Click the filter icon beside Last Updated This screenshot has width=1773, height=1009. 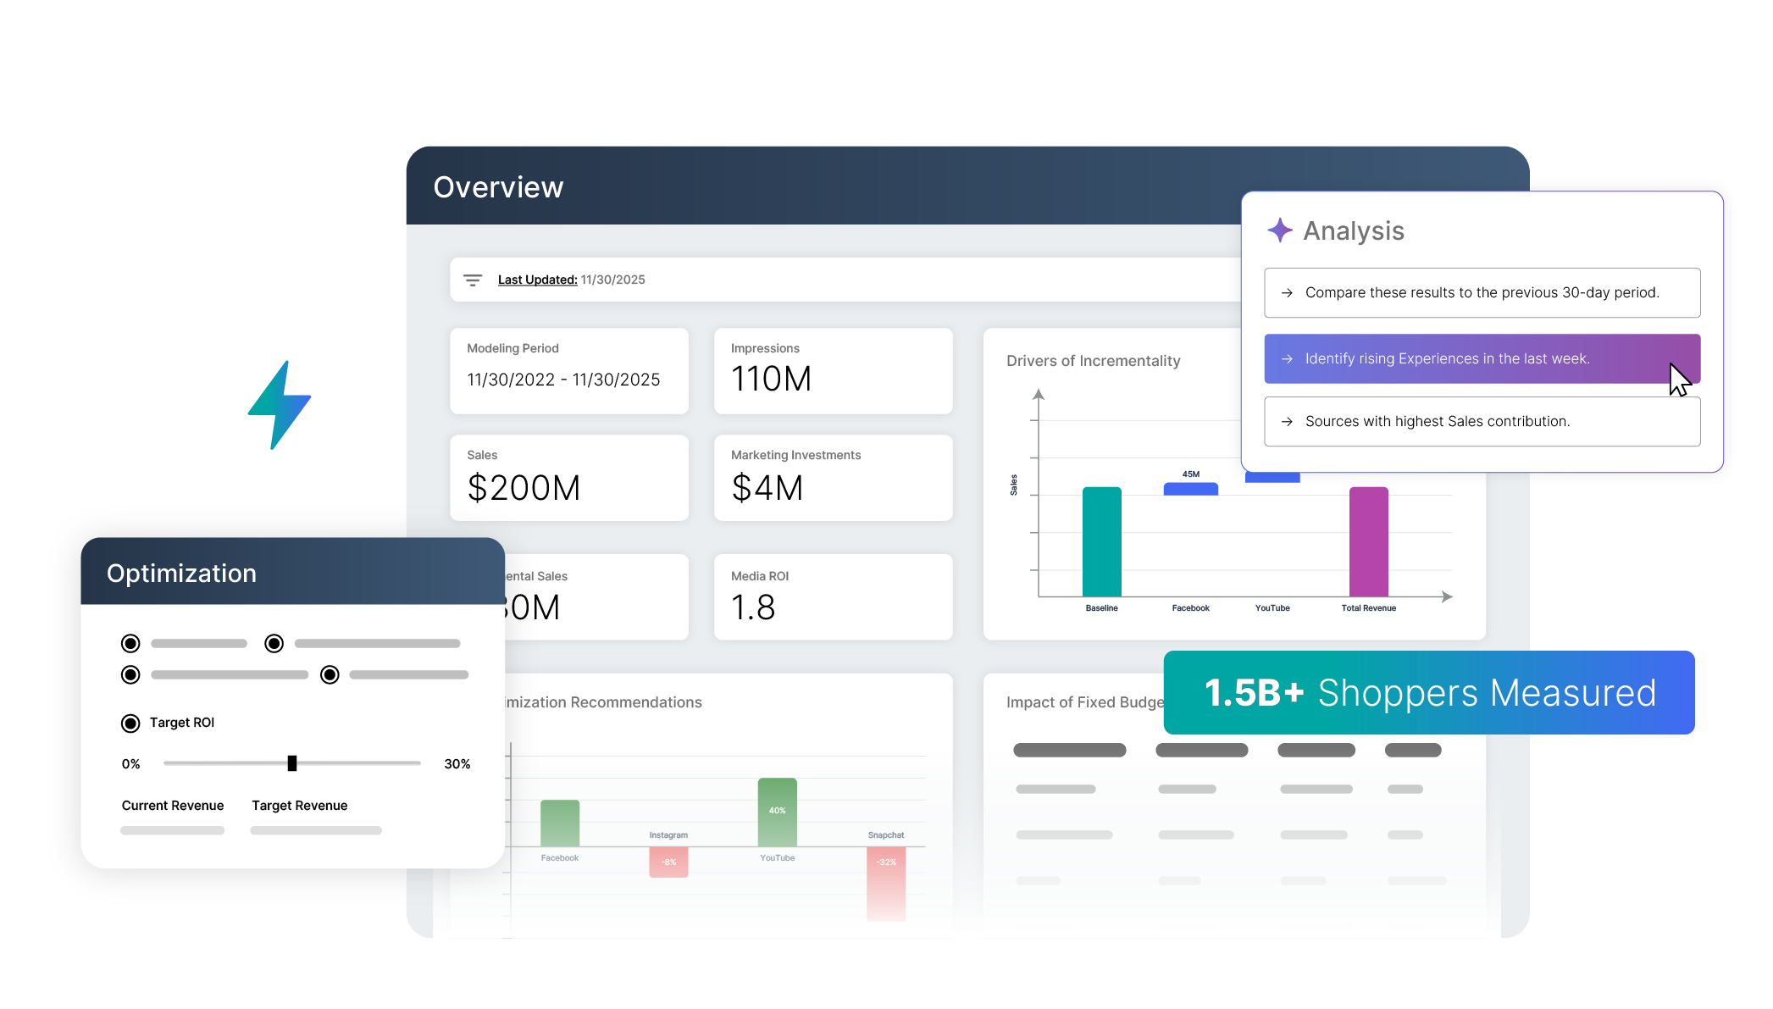[x=473, y=280]
